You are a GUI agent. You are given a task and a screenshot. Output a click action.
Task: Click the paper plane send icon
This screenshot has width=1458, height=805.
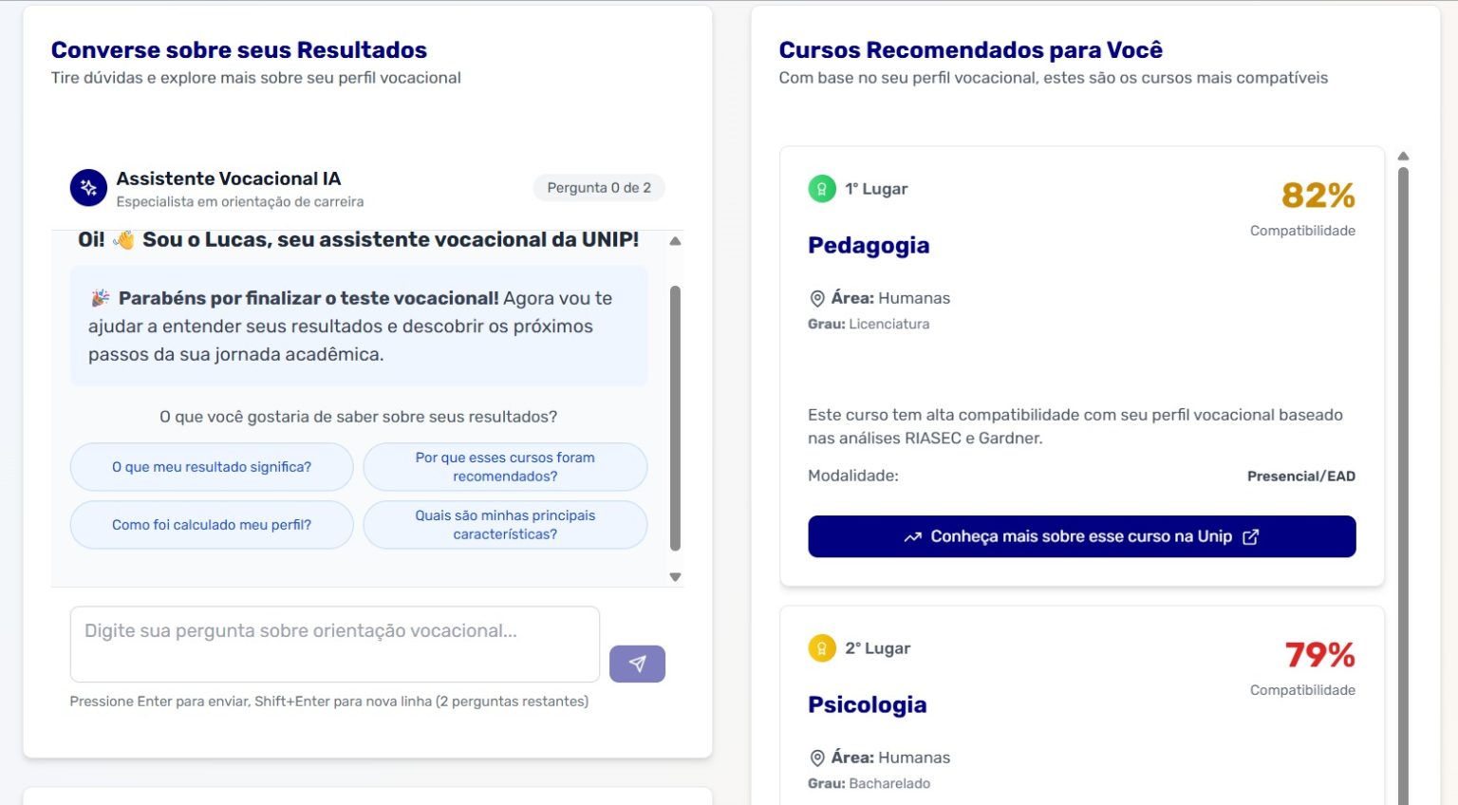637,664
